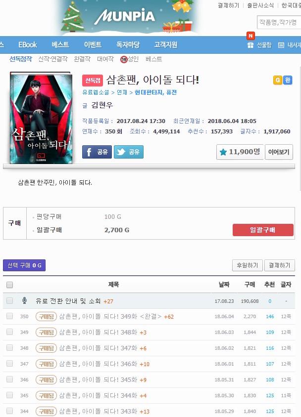Screen dimensions: 301x417
Task: Click the 추천 column header
Action: (x=269, y=285)
